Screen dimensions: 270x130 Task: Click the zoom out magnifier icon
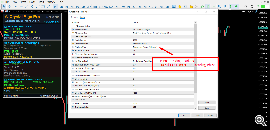225,6
